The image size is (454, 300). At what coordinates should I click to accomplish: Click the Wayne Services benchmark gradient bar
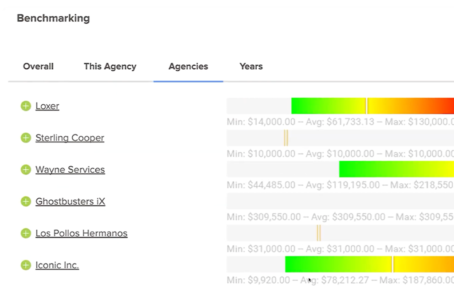point(397,169)
